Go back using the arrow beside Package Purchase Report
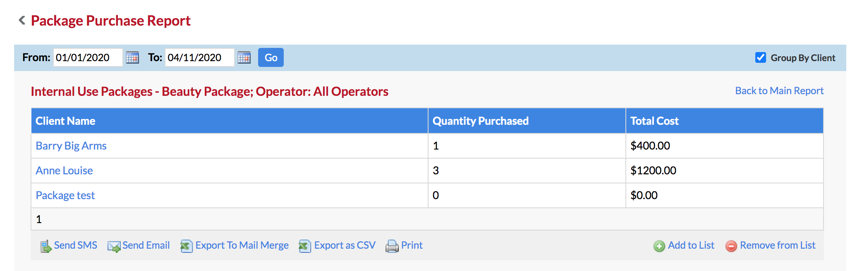 point(22,20)
